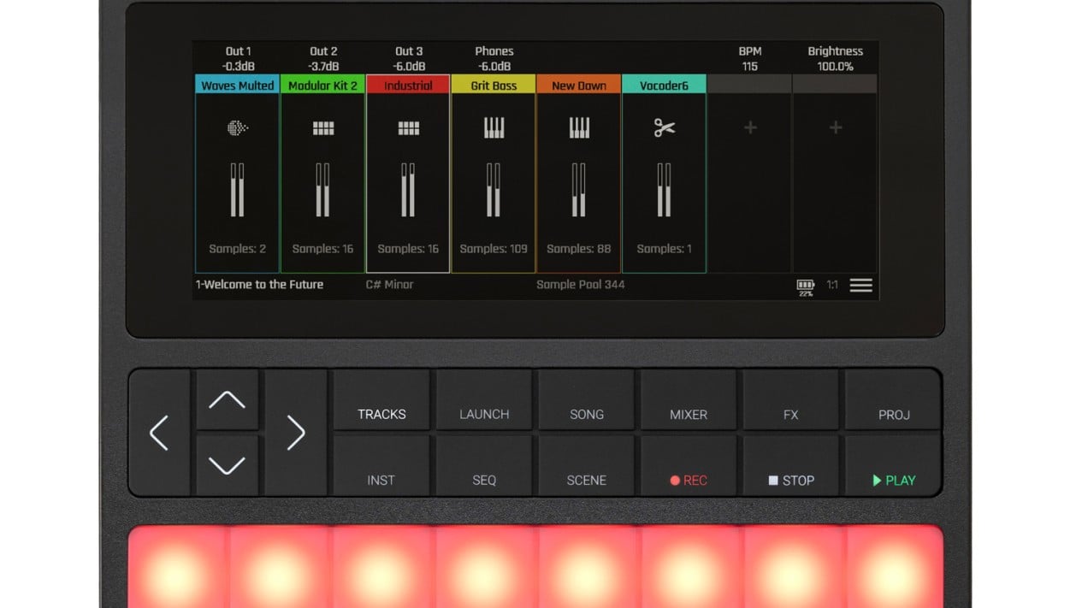This screenshot has width=1082, height=608.
Task: Go to the SONG view
Action: pos(587,400)
